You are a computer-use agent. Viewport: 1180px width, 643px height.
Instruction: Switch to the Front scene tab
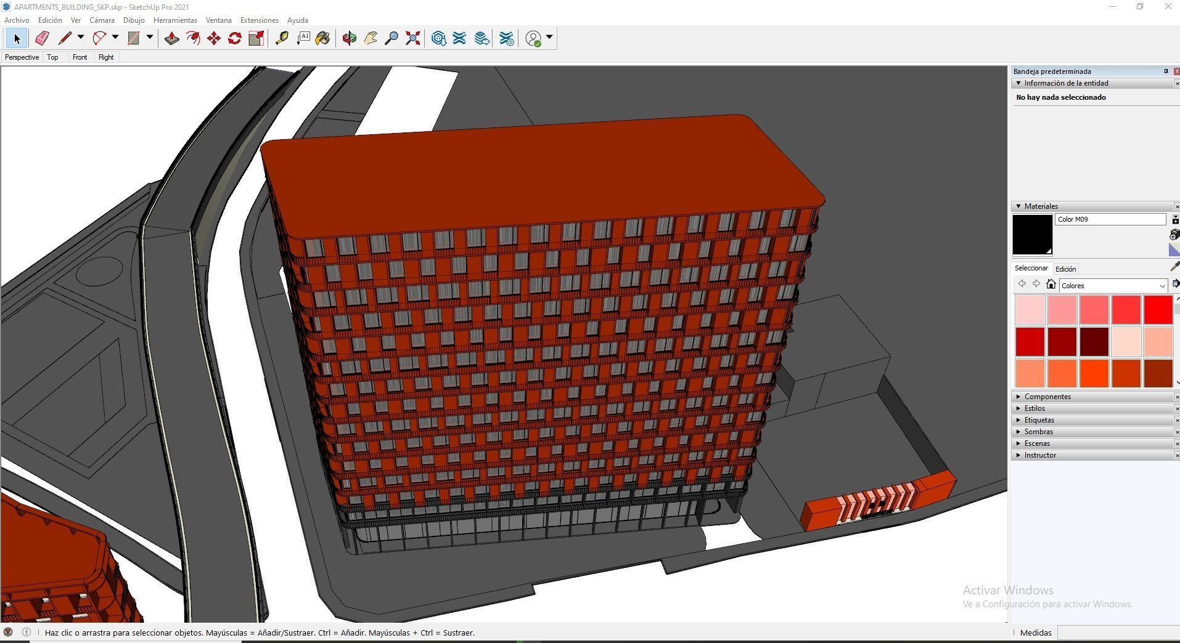coord(80,57)
